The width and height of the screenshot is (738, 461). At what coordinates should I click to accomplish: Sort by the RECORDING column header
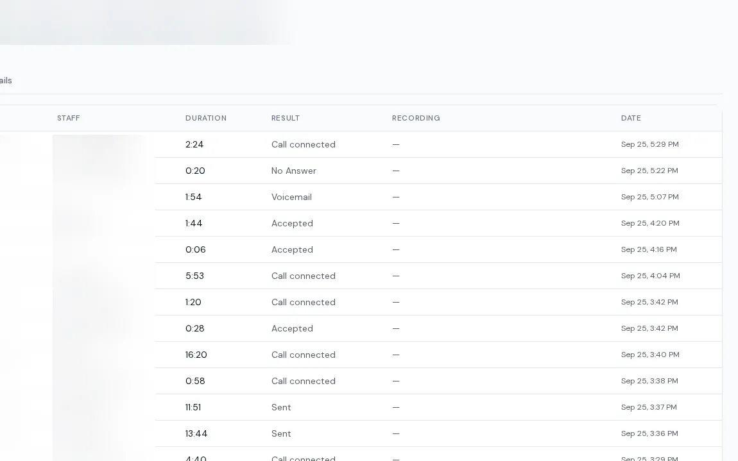416,118
